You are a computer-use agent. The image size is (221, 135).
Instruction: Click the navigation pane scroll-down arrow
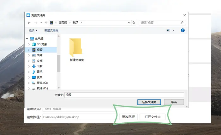pyautogui.click(x=58, y=88)
